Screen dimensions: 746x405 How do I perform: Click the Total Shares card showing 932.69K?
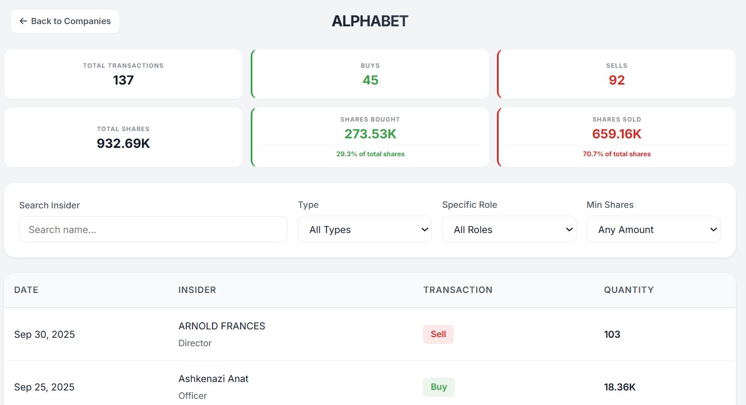pyautogui.click(x=123, y=137)
